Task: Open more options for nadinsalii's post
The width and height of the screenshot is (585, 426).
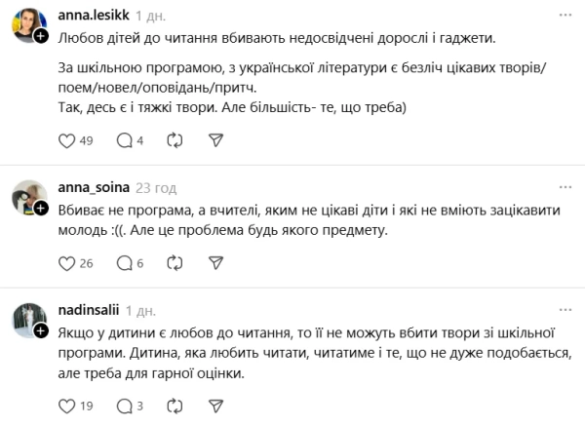Action: coord(564,309)
